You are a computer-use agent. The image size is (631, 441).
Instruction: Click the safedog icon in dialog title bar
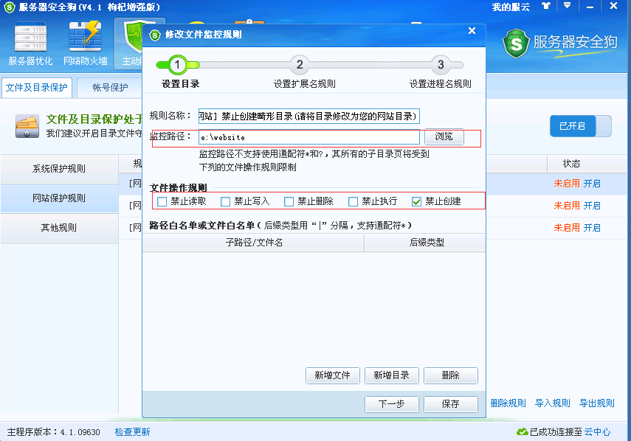(x=155, y=32)
